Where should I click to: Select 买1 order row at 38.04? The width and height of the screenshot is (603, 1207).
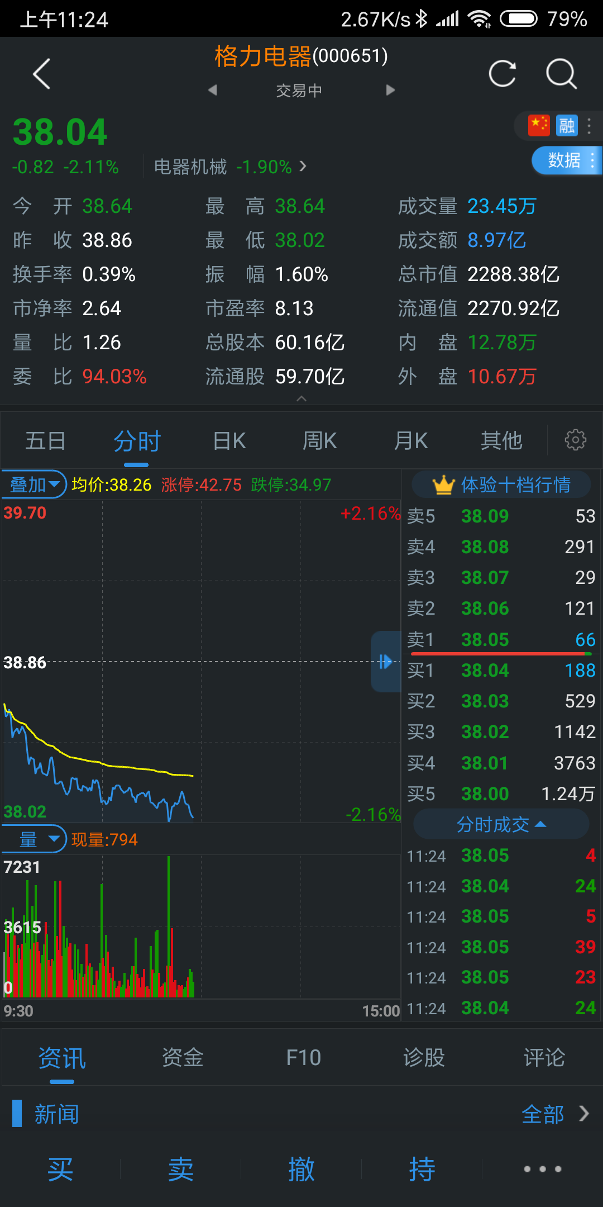501,670
